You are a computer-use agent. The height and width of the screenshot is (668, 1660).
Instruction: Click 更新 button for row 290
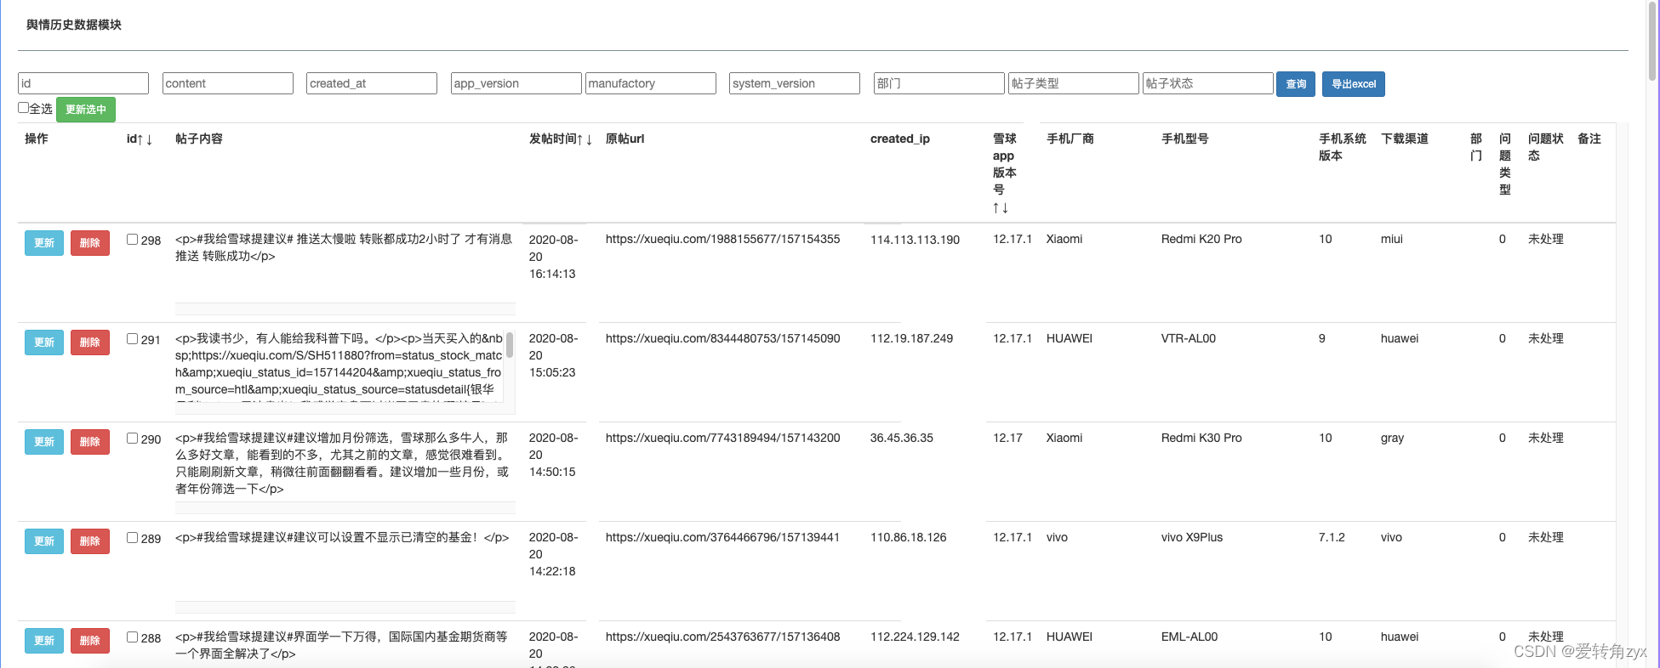(44, 442)
